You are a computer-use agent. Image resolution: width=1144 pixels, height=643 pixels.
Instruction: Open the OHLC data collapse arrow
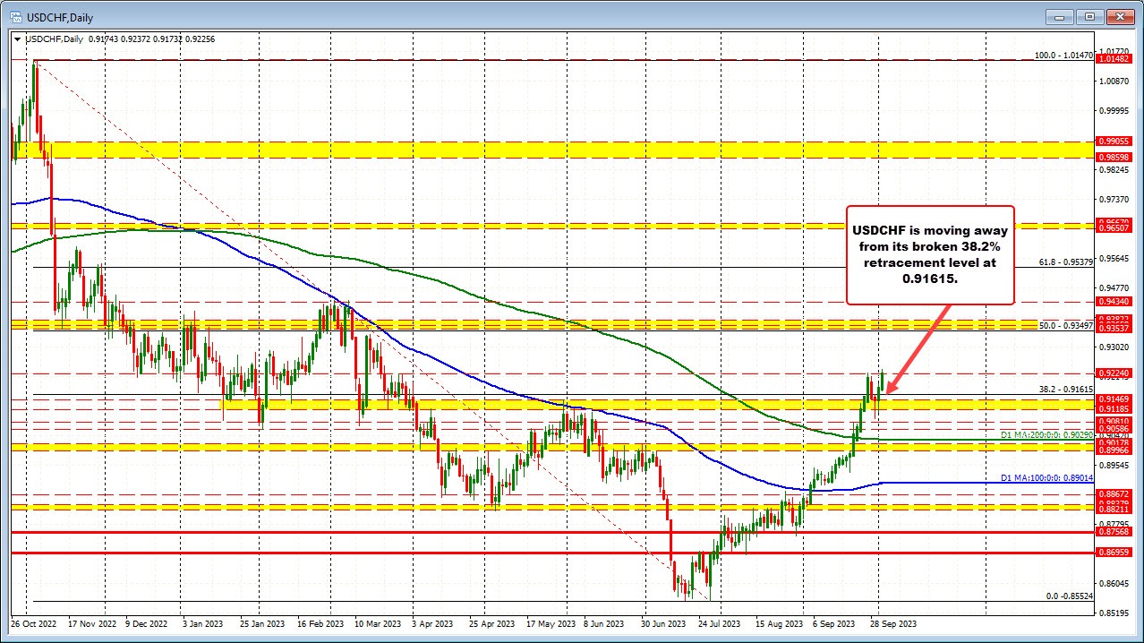17,39
